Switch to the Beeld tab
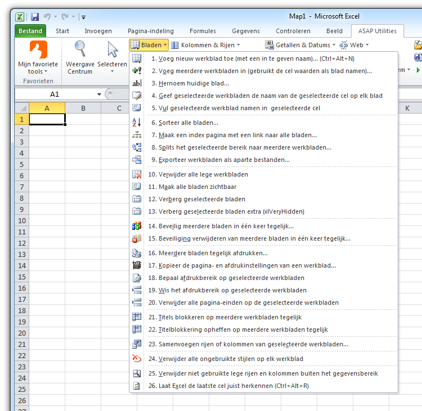 tap(334, 31)
